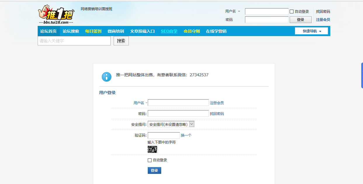This screenshot has width=363, height=184.
Task: Open 微商培训 from the navigation bar
Action: click(x=116, y=31)
